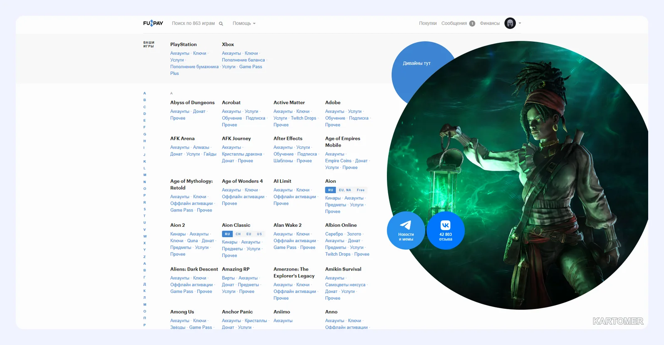This screenshot has width=664, height=345.
Task: Expand the arrow next to the avatar
Action: tap(520, 23)
